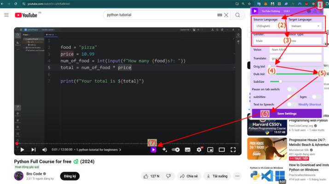329x184 pixels.
Task: Open the Voice Type dropdown
Action: (x=306, y=41)
